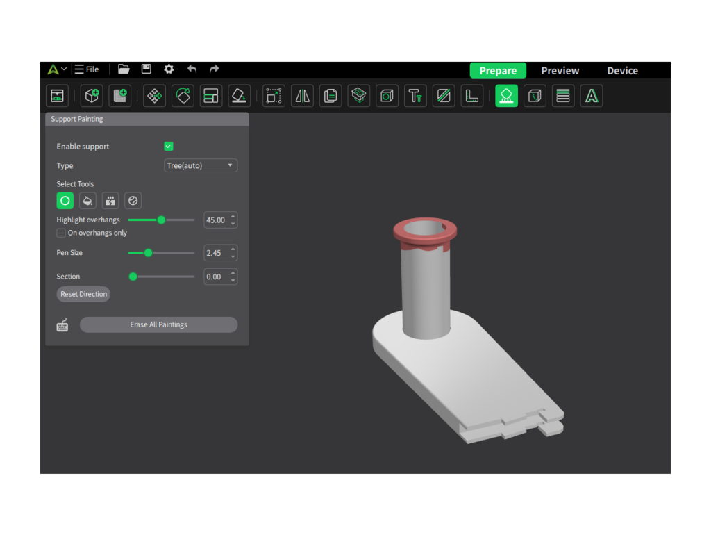
Task: Click the variable layer height lines icon
Action: 563,96
